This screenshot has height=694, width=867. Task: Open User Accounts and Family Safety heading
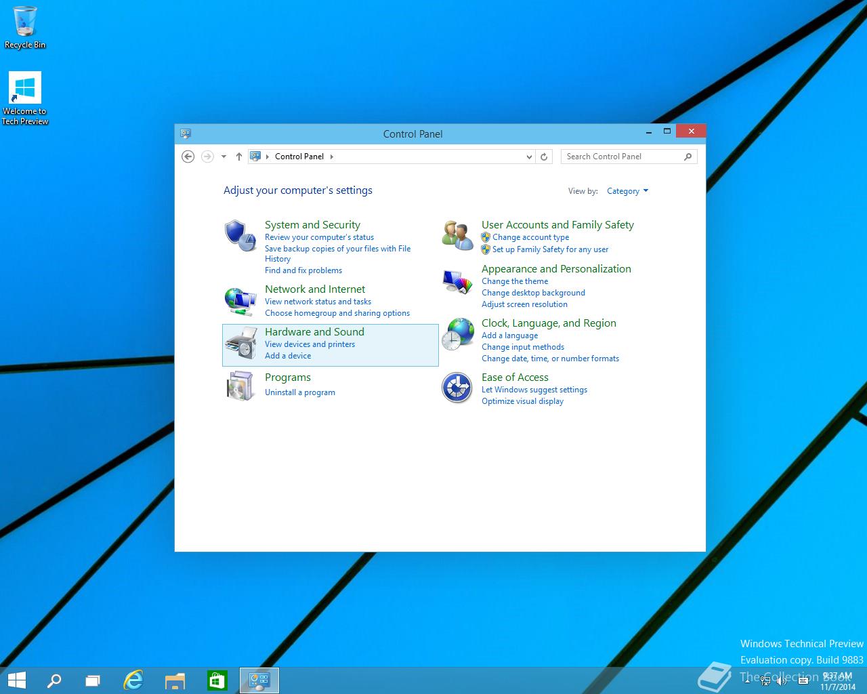(x=557, y=225)
